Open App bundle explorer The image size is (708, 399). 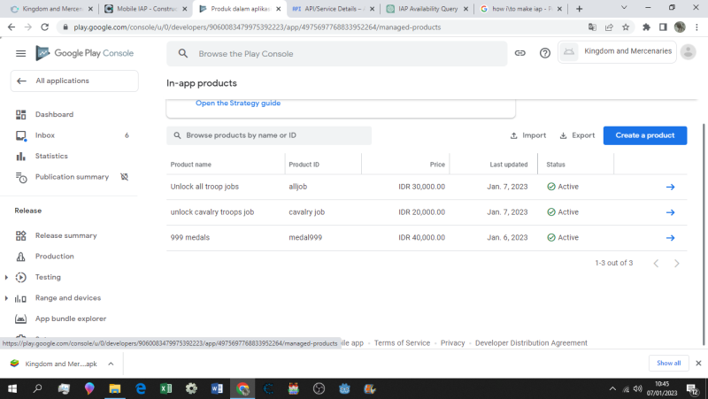pyautogui.click(x=71, y=318)
